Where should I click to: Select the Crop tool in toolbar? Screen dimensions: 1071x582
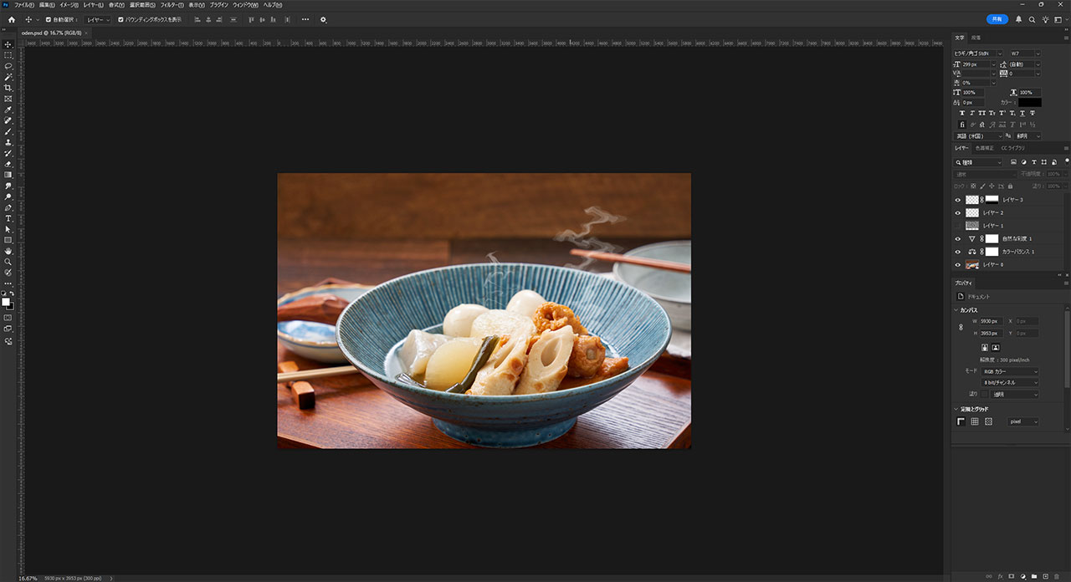click(8, 88)
